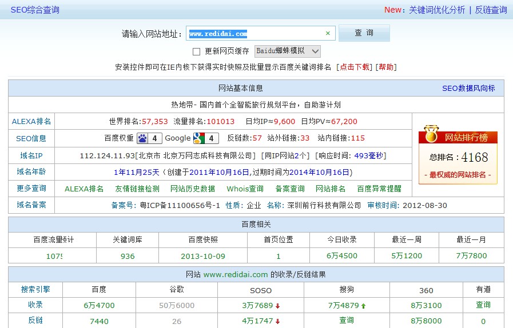Click the gold medal icon on the ranking banner
The height and width of the screenshot is (328, 513).
tap(431, 134)
